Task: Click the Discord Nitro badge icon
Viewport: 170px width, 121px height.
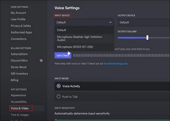Action: pos(41,61)
